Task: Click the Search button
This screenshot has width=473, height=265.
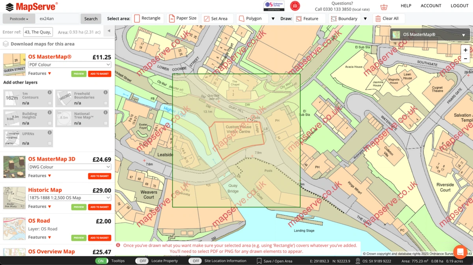Action: click(91, 19)
